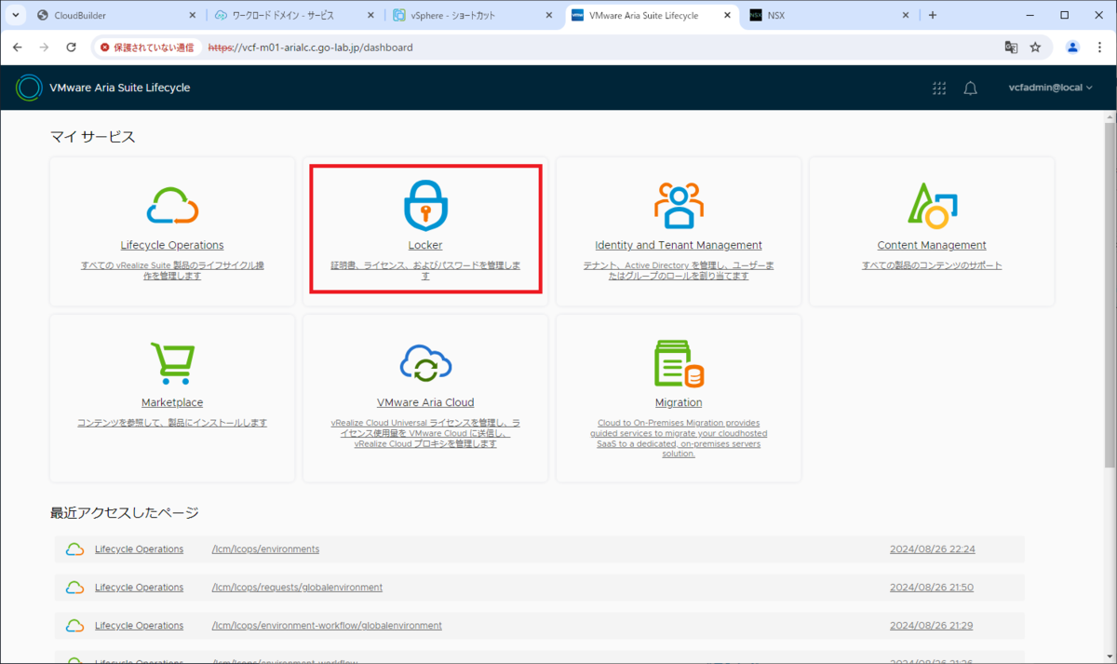Open the Chrome three-dot menu
1117x664 pixels.
1098,47
